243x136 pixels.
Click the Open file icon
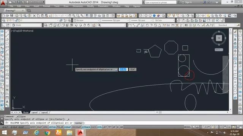(x=8, y=15)
